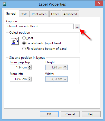Switch to the Other tab
The image size is (105, 121).
click(x=55, y=14)
